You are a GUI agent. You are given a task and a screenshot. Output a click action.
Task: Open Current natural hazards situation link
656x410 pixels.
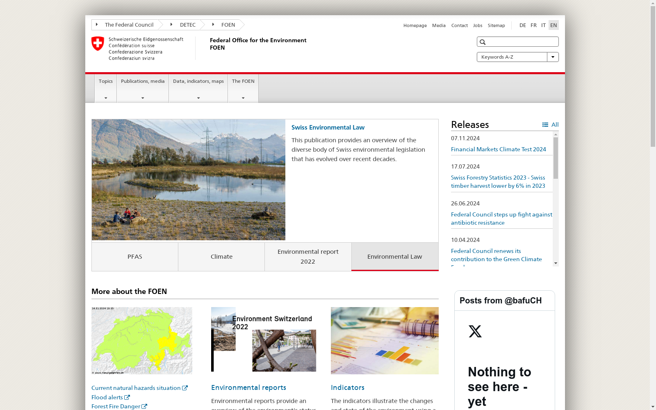(136, 388)
